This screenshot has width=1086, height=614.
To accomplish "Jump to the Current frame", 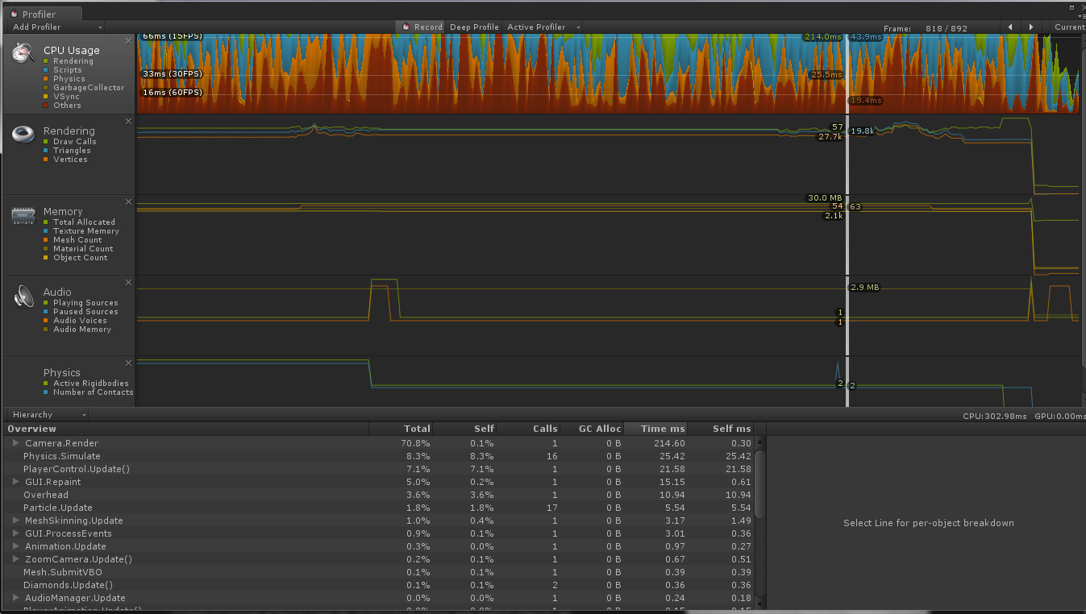I will tap(1069, 27).
